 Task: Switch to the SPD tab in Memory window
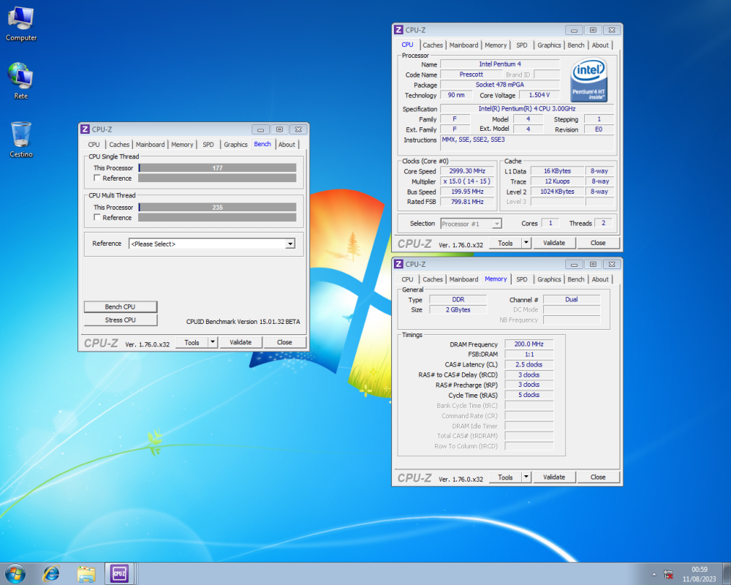pos(522,279)
